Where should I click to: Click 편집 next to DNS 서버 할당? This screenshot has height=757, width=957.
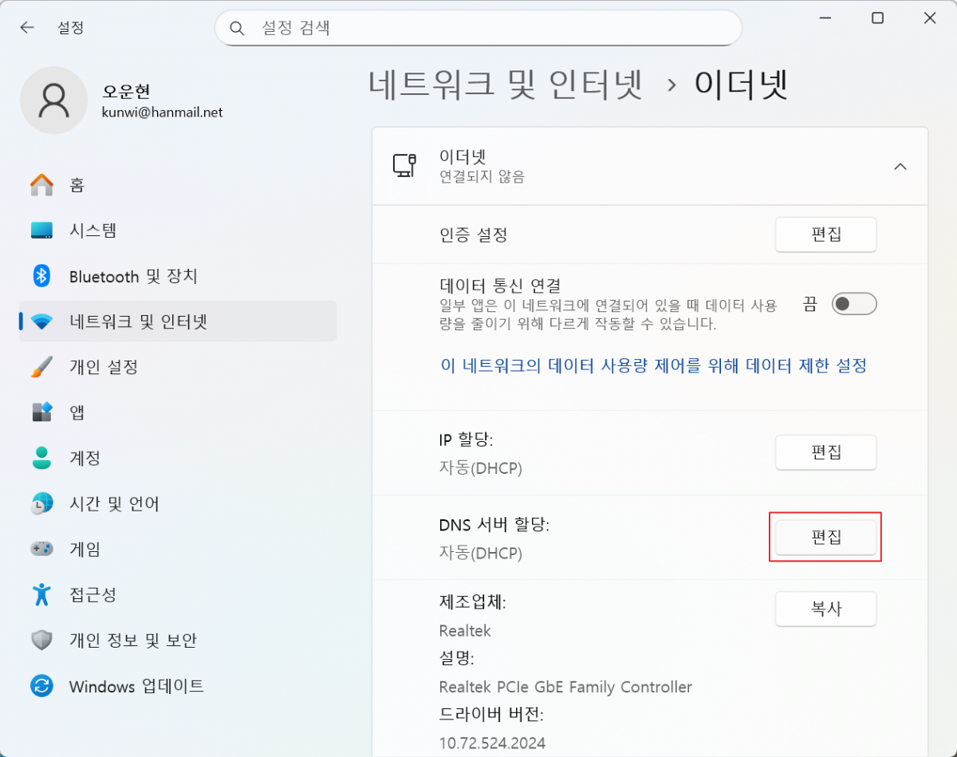click(x=825, y=537)
